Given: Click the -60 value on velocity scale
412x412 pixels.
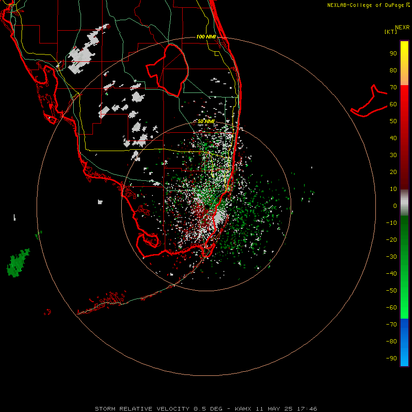Looking at the screenshot, I should (391, 308).
